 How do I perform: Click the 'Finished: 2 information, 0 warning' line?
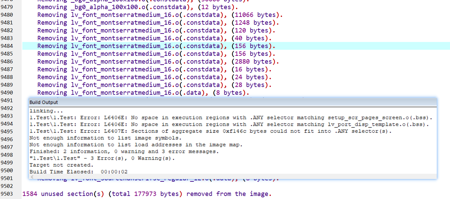tap(124, 152)
